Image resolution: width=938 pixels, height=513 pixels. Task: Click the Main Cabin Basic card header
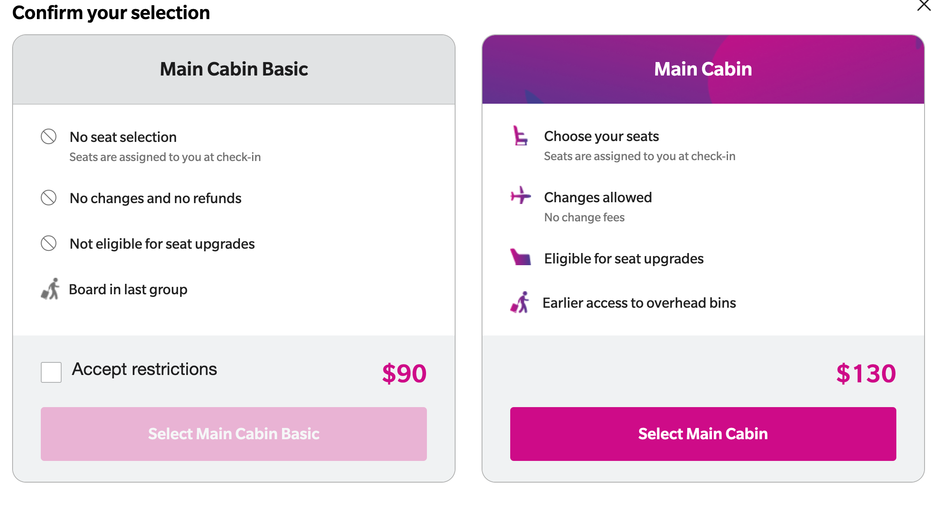tap(234, 69)
